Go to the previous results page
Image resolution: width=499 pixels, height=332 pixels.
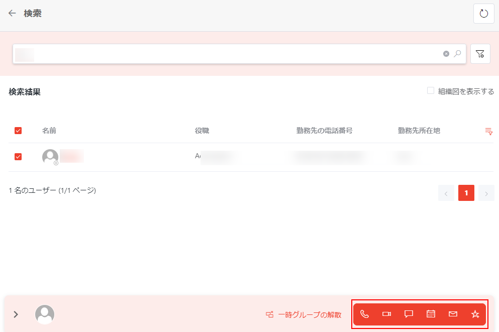(x=446, y=193)
